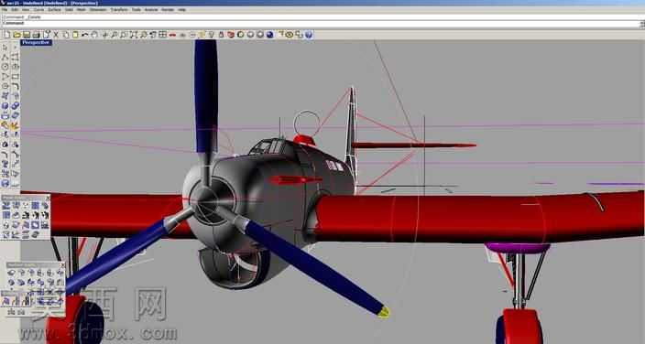This screenshot has width=645, height=344.
Task: Select the Fillet curves tool
Action: [x=16, y=86]
